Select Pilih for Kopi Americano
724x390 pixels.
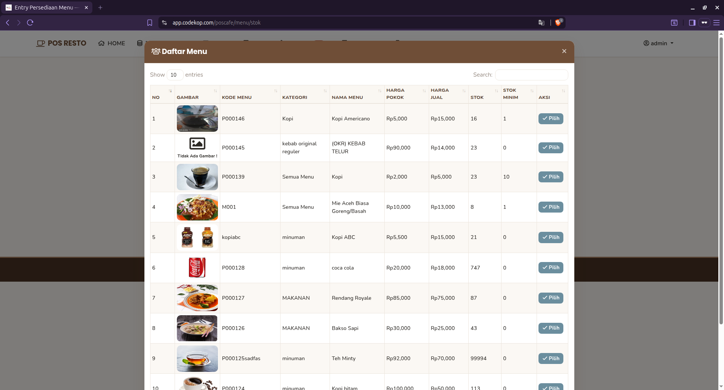click(551, 119)
